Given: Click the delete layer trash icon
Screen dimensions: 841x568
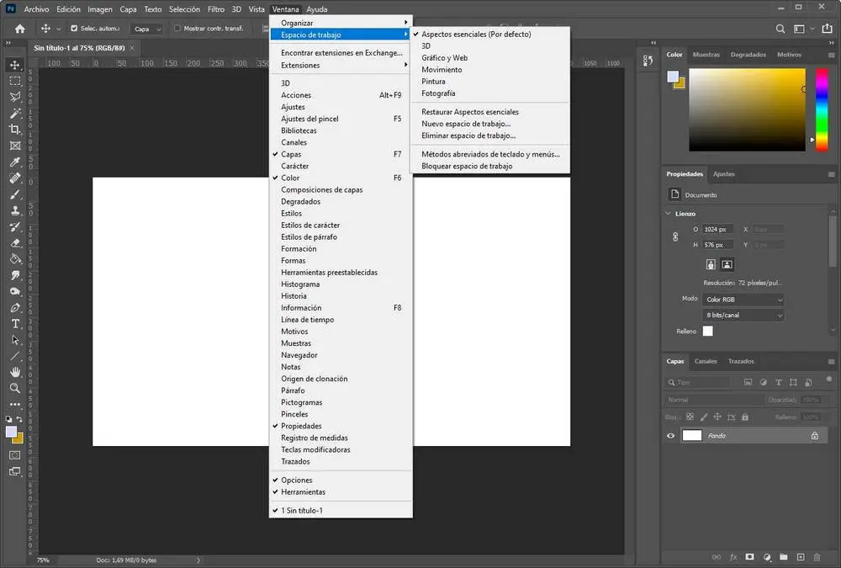Looking at the screenshot, I should (x=817, y=557).
